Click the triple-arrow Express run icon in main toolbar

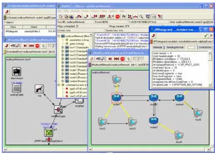102,17
